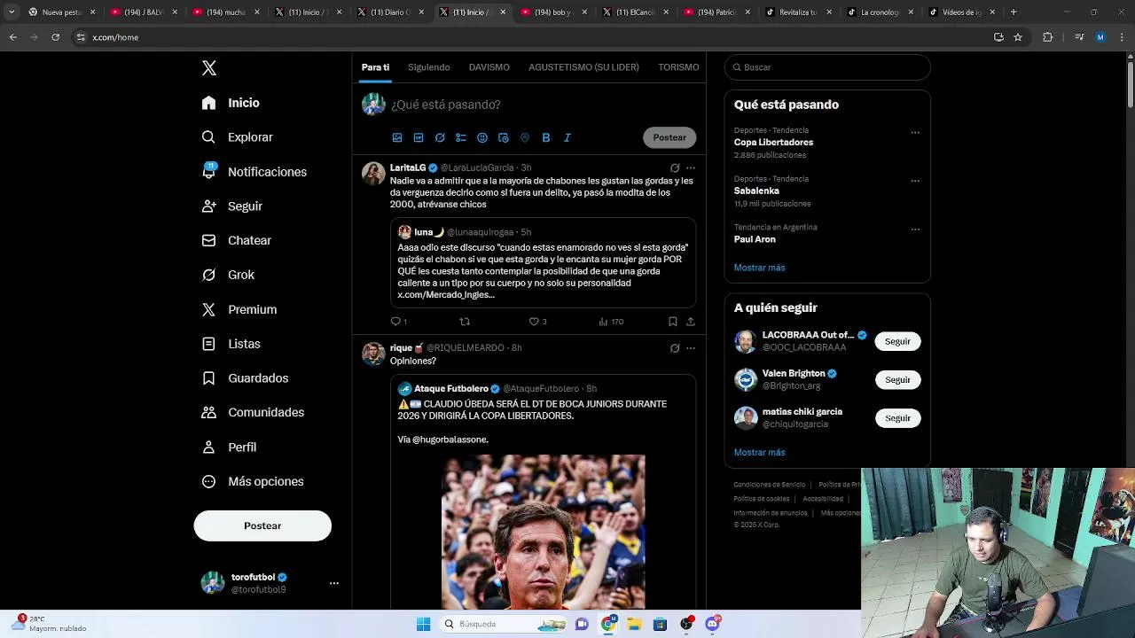Click small Postear button in composer
The image size is (1135, 638).
[669, 137]
